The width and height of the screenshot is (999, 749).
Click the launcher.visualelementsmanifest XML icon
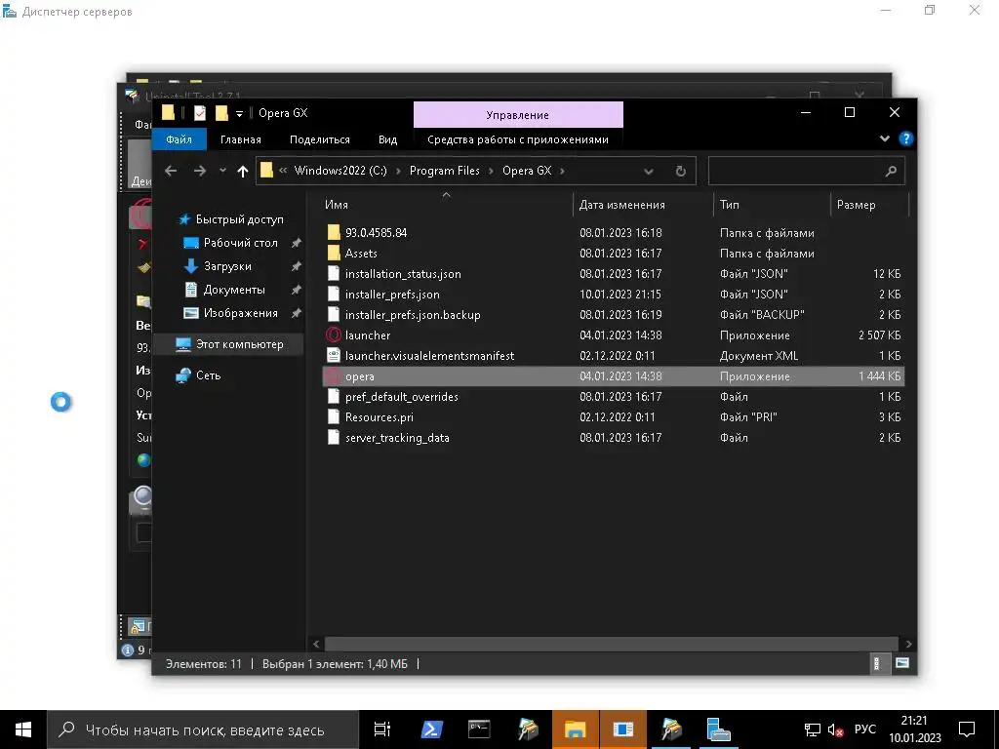click(334, 355)
